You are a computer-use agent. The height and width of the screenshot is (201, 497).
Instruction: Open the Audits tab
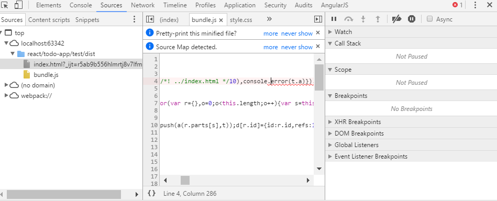coord(303,5)
